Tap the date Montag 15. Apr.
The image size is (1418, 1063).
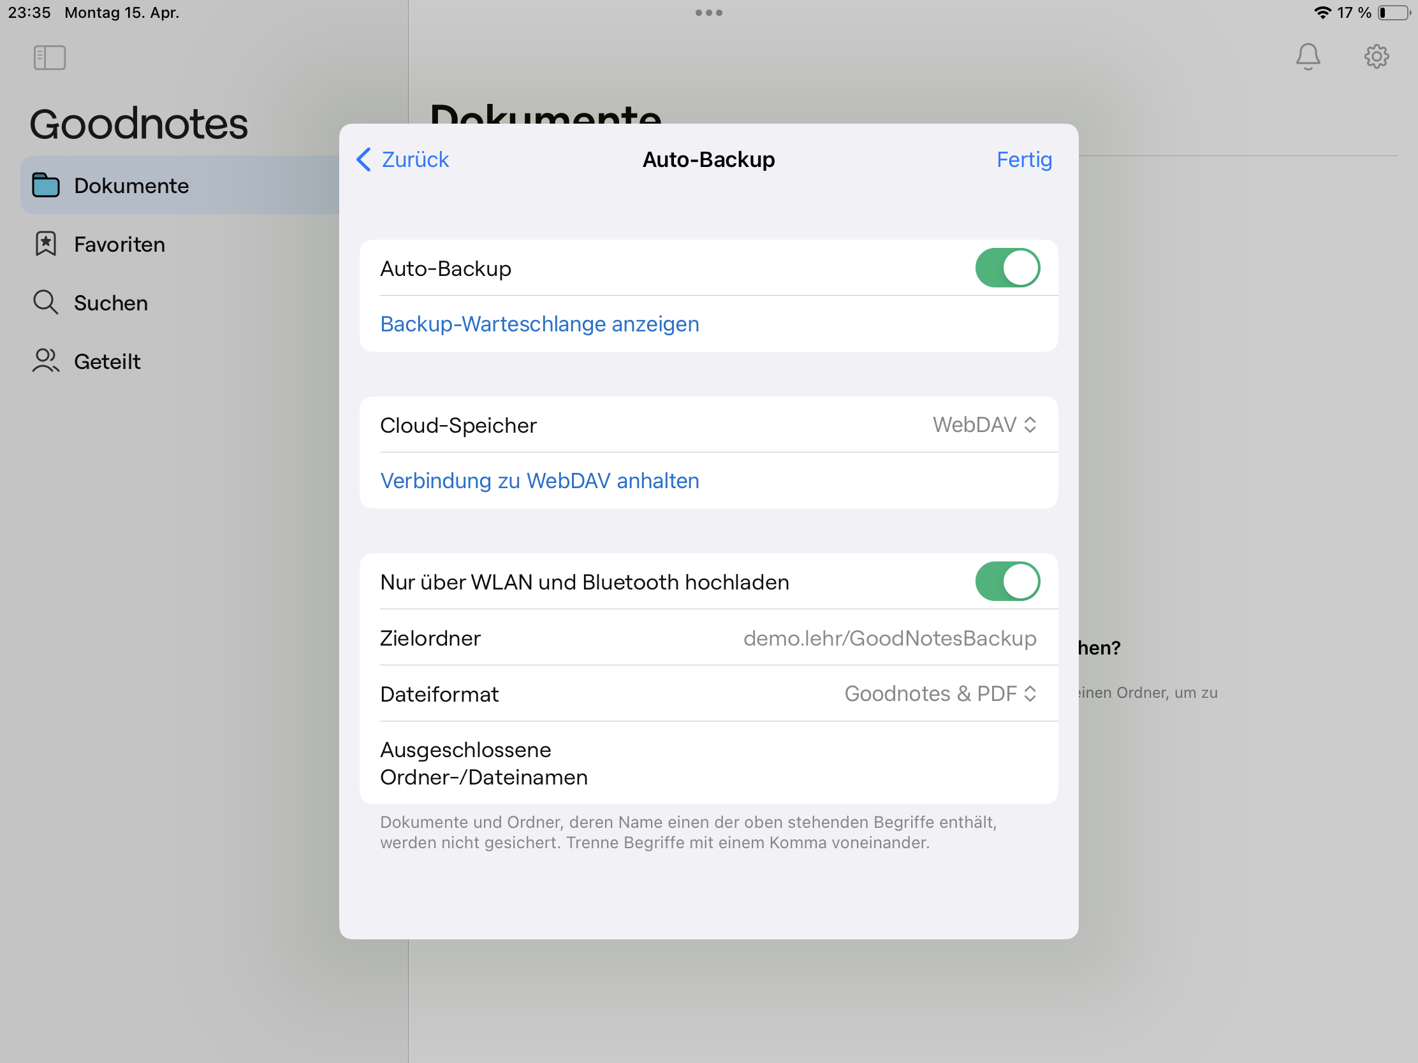tap(122, 13)
